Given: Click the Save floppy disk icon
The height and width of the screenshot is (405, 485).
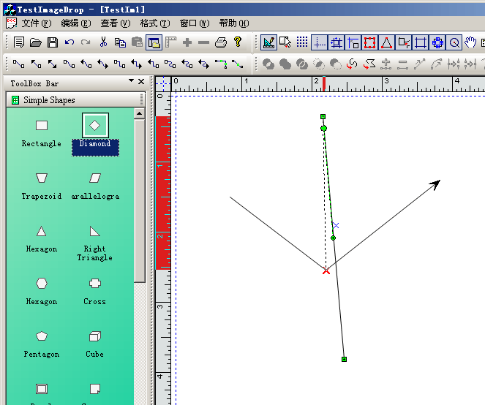Looking at the screenshot, I should pos(53,42).
